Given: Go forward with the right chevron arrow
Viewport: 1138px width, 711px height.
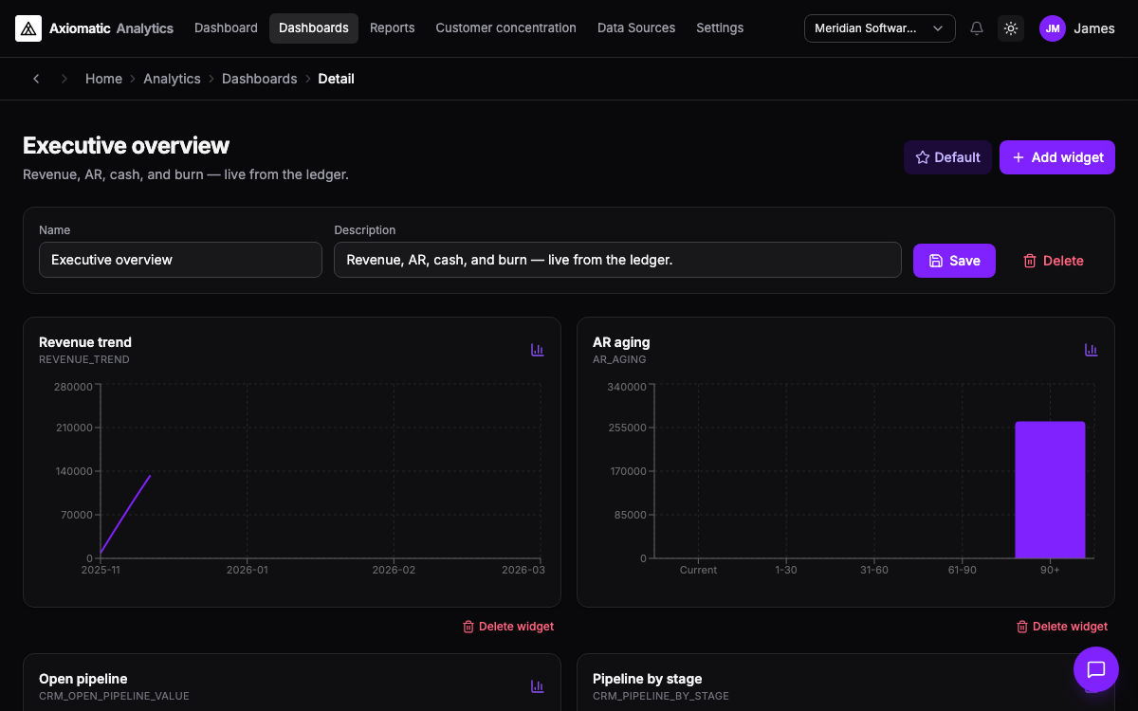Looking at the screenshot, I should pos(64,79).
